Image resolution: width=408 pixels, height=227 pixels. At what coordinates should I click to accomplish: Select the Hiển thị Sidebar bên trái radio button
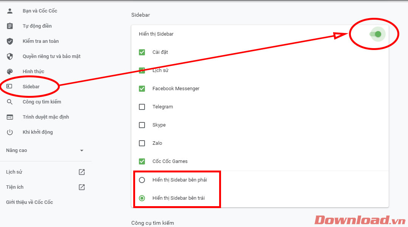pos(142,198)
